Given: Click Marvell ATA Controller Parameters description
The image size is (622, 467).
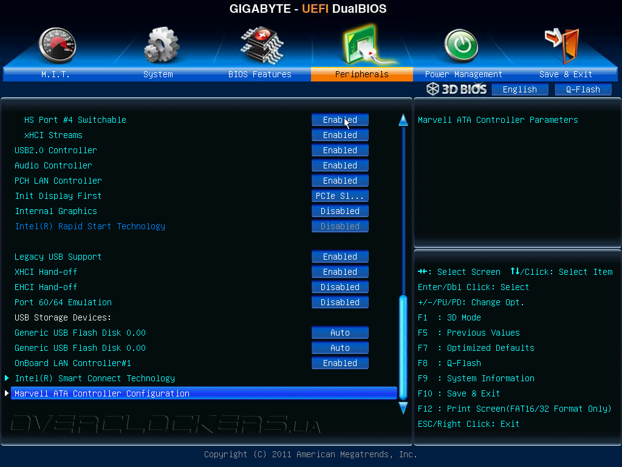Looking at the screenshot, I should [498, 120].
